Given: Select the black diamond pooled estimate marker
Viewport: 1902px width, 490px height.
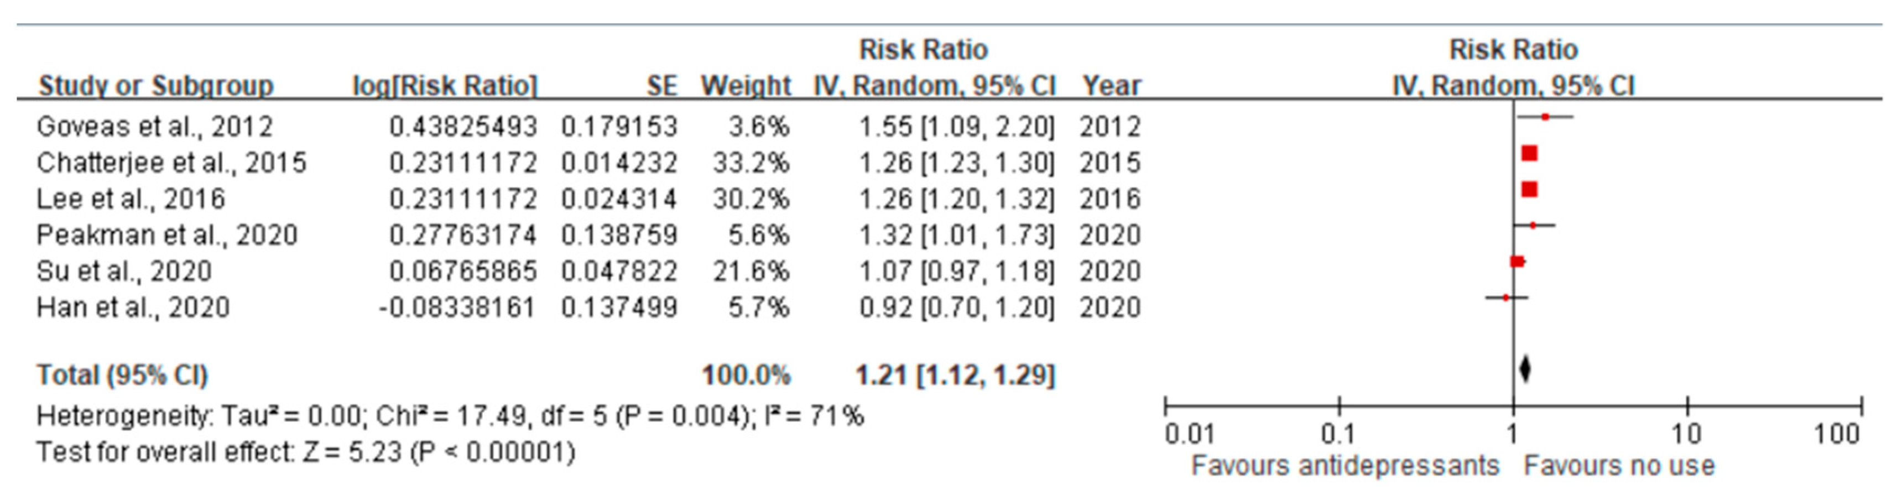Looking at the screenshot, I should point(1525,369).
